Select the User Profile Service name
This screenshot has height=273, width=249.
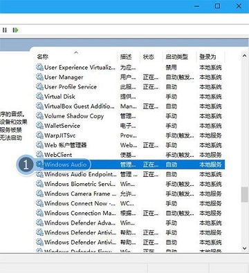tap(71, 86)
